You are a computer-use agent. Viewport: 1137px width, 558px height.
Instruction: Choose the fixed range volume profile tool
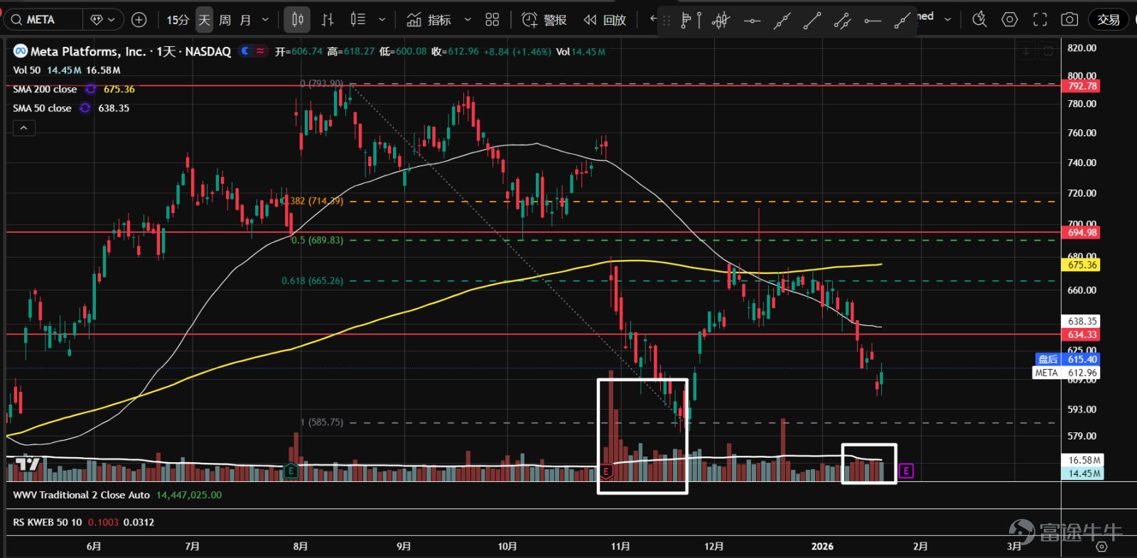tap(691, 21)
